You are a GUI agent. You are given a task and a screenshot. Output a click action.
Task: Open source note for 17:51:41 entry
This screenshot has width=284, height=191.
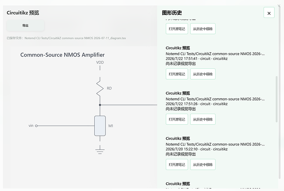[x=177, y=74]
